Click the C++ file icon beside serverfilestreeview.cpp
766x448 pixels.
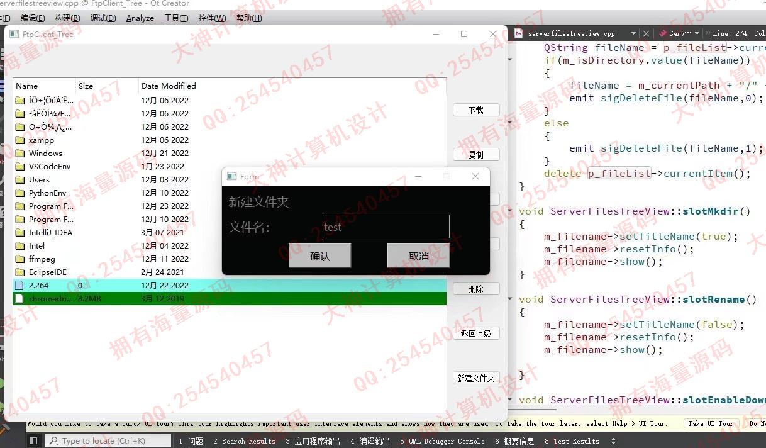pos(518,33)
